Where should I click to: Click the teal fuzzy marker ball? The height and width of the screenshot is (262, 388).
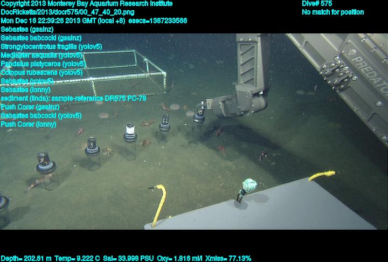click(249, 185)
